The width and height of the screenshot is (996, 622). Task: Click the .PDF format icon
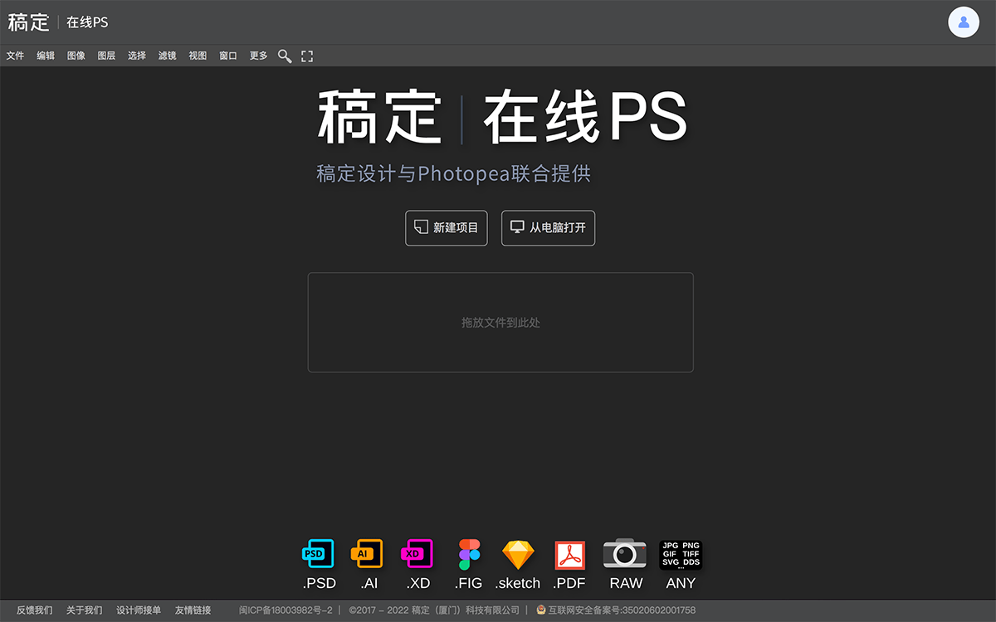coord(569,554)
